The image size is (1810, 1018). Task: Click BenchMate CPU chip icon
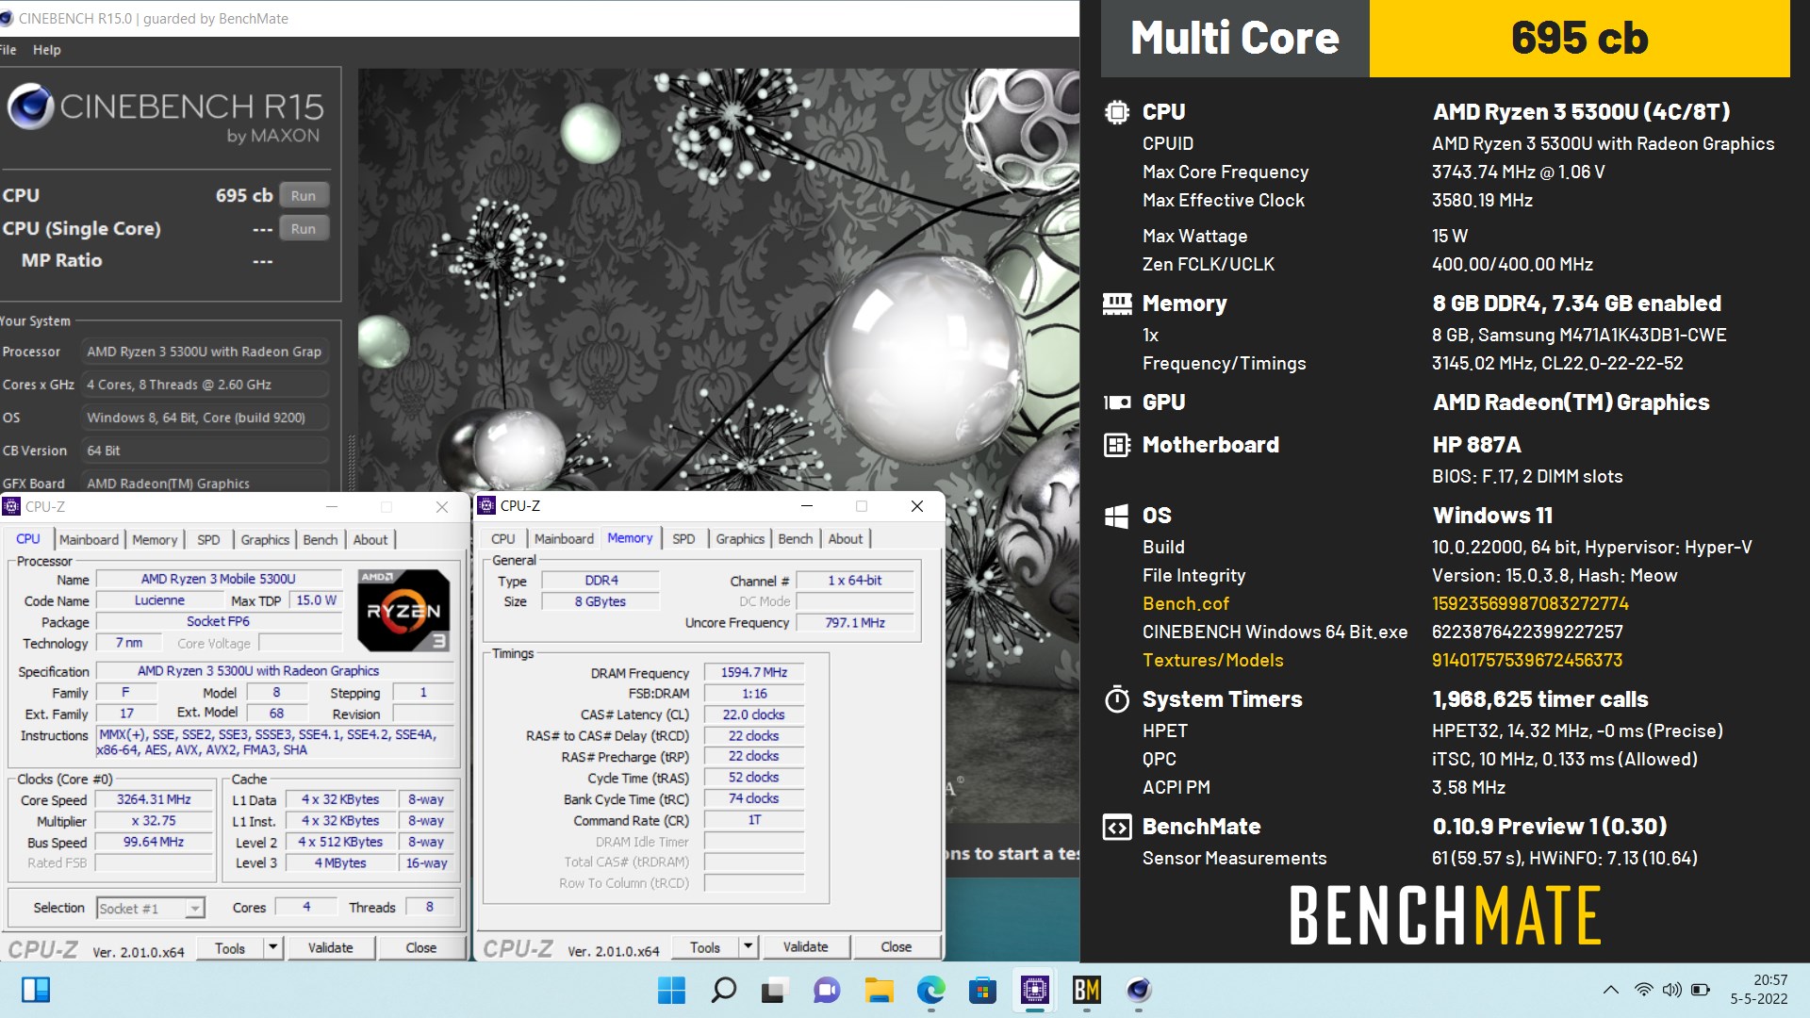pyautogui.click(x=1117, y=112)
